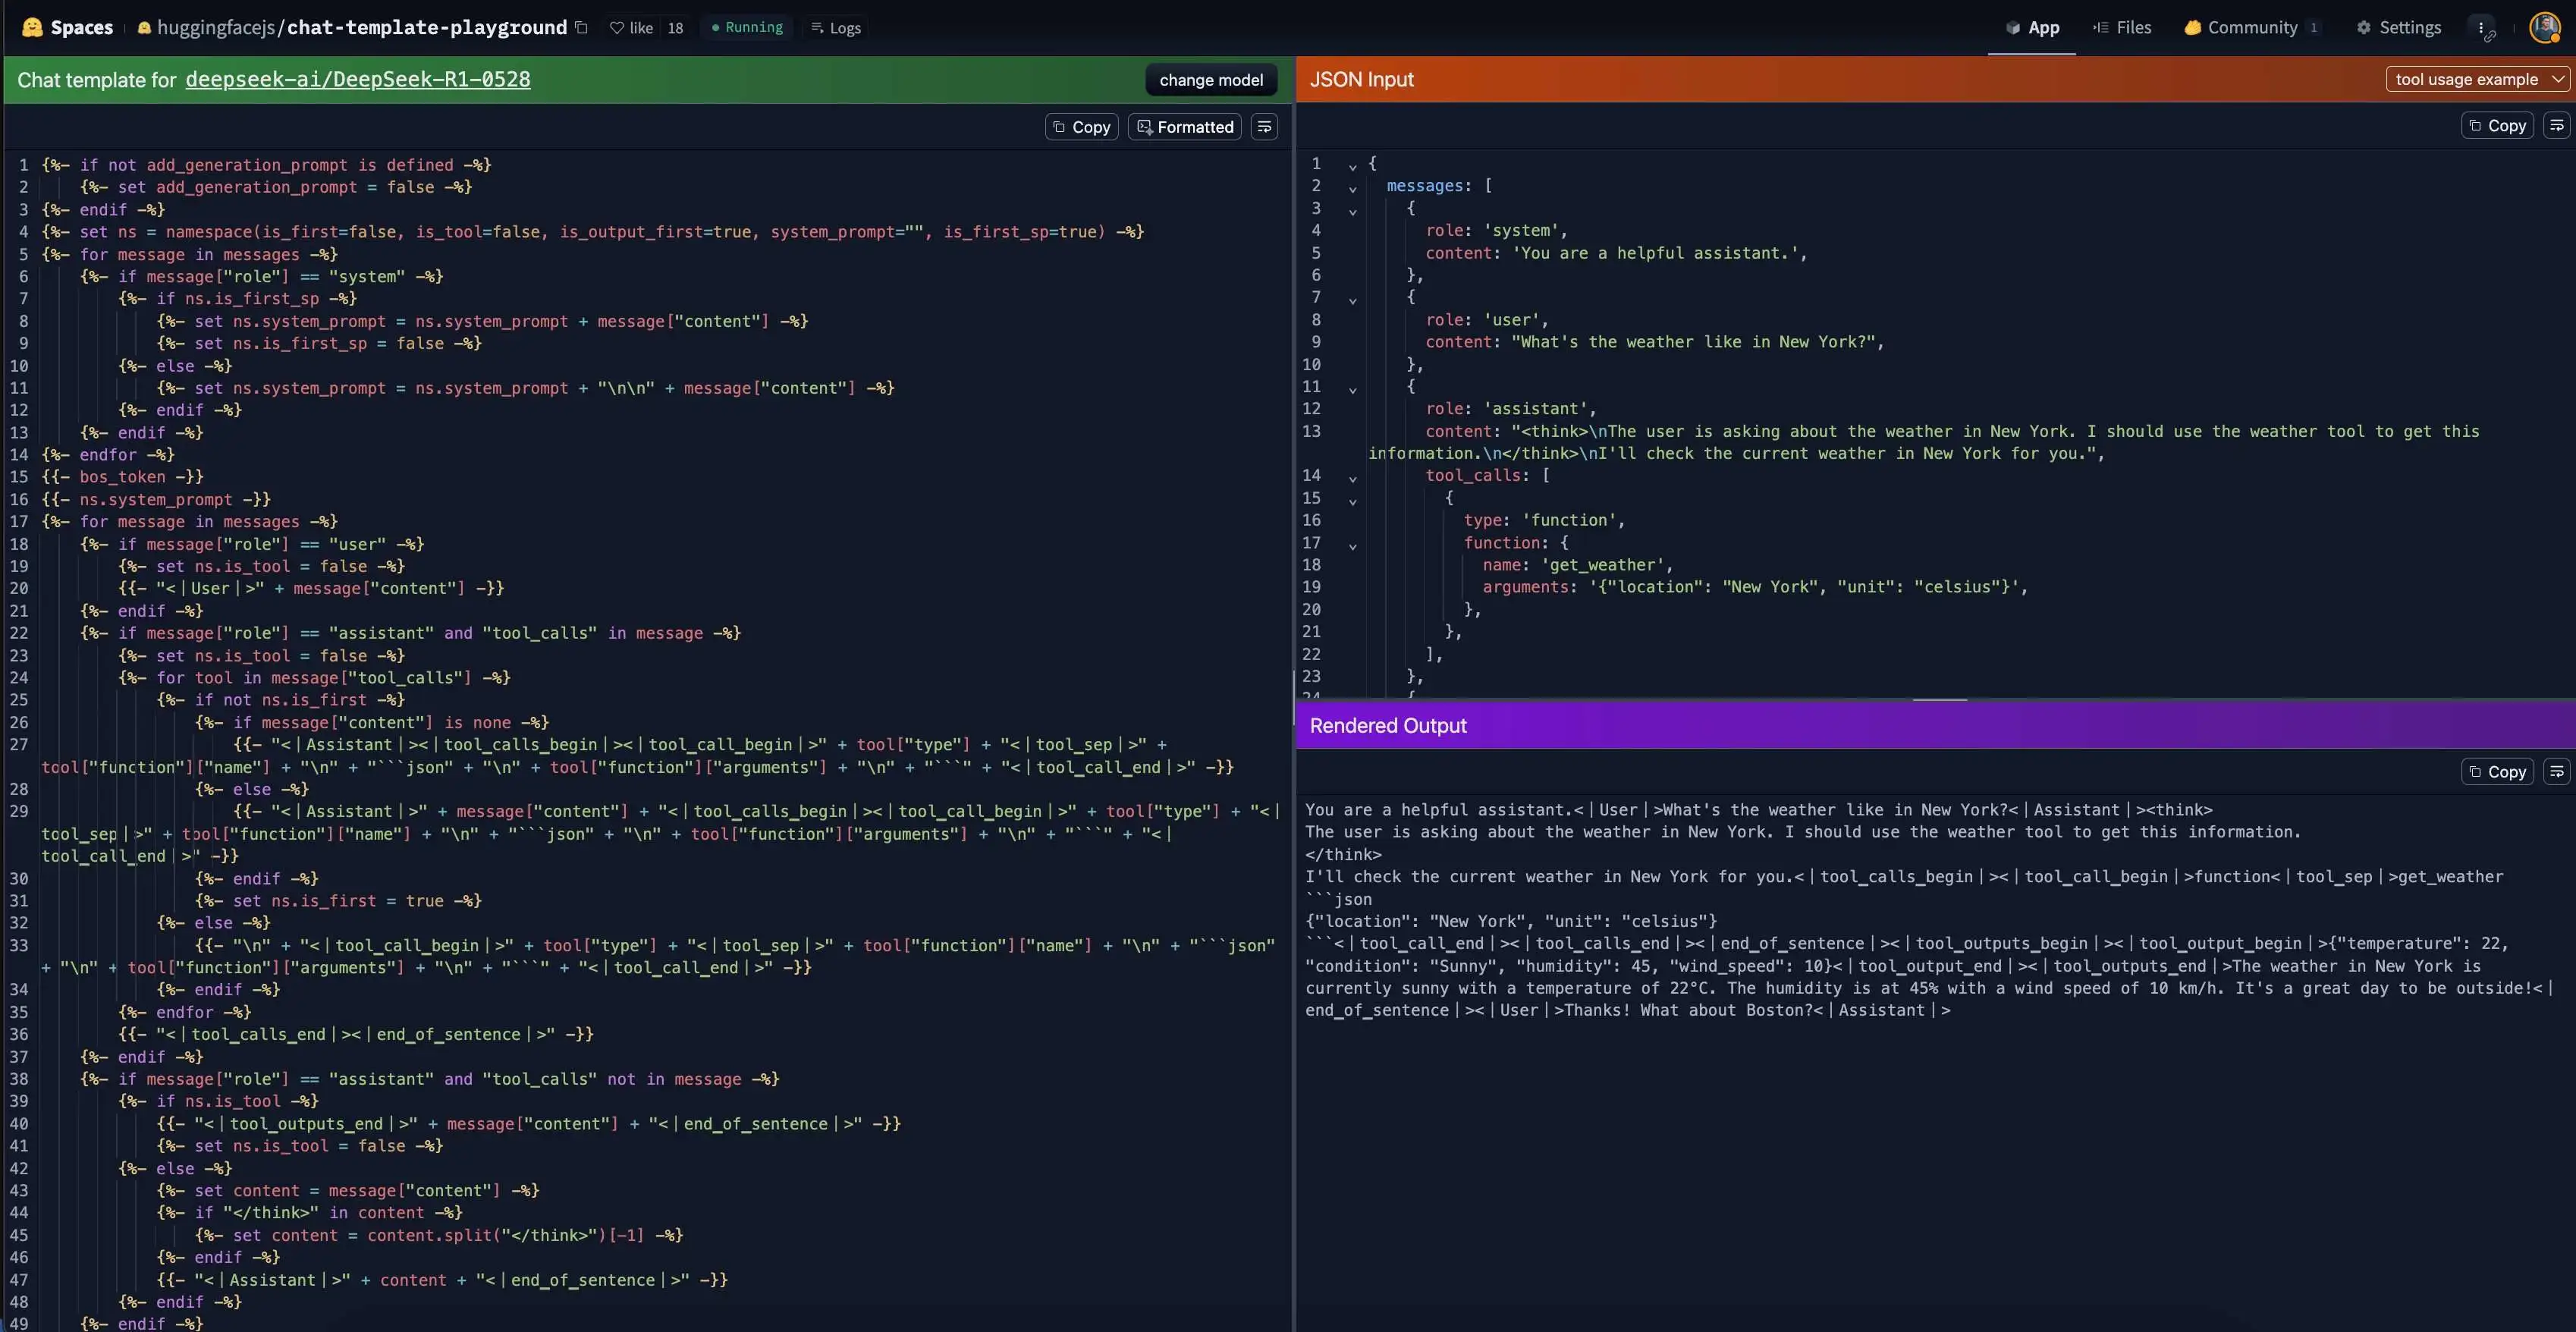Copy the rendered output text

pos(2497,771)
